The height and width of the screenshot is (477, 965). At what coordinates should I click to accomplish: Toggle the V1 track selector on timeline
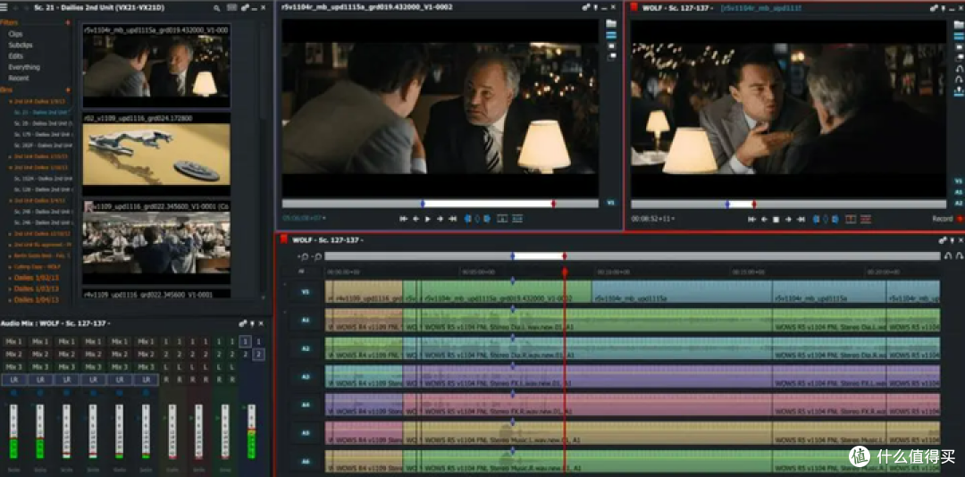[x=305, y=291]
